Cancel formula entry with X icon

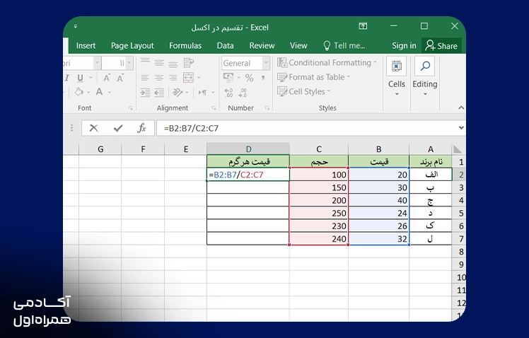(x=93, y=128)
